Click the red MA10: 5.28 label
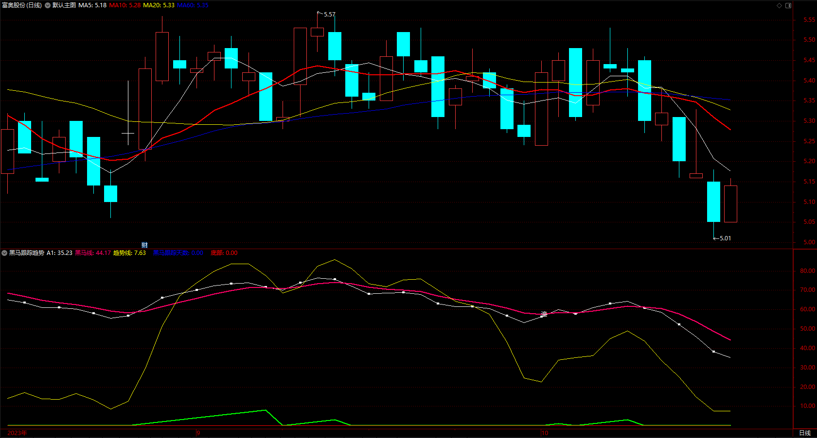817x438 pixels. (x=125, y=5)
